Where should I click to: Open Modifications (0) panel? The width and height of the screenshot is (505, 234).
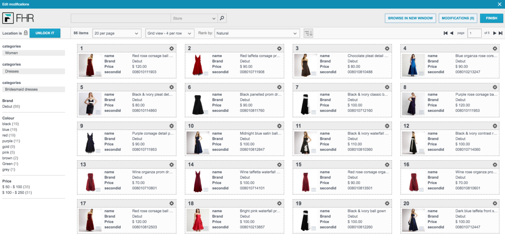(458, 18)
